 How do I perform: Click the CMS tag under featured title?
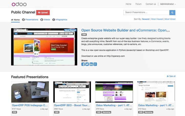84,35
